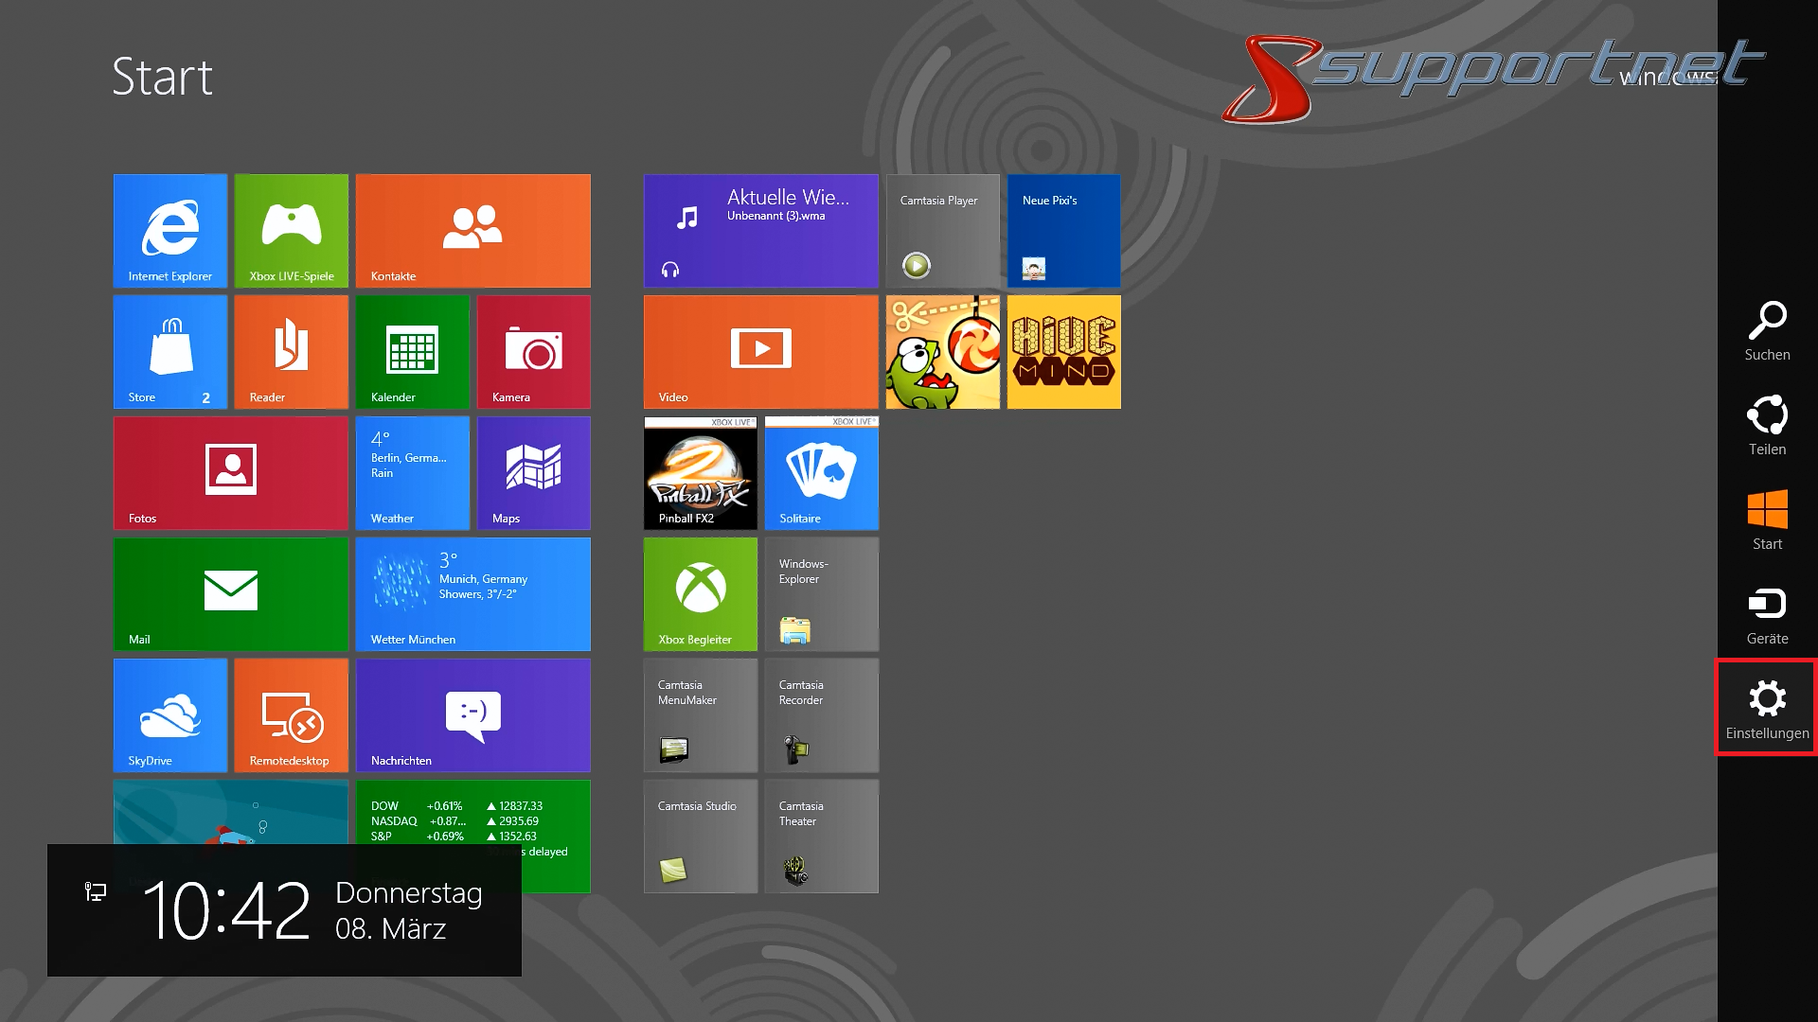
Task: Start the Pinball FX2 tile
Action: point(701,473)
